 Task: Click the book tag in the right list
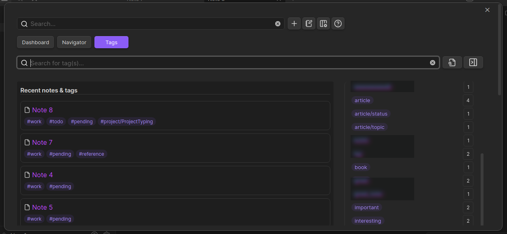click(x=360, y=167)
